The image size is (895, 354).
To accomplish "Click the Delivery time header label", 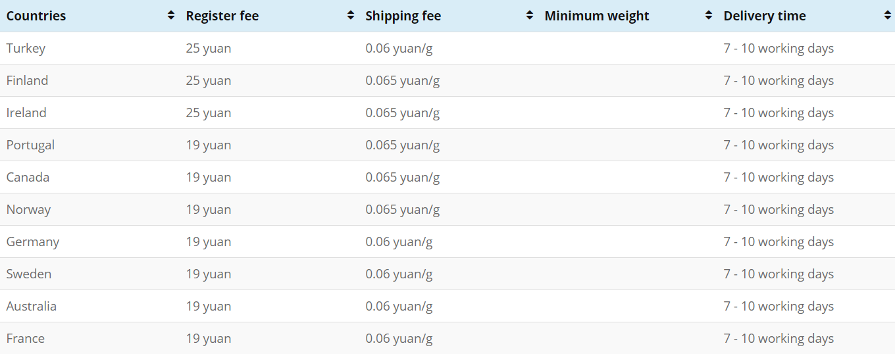I will pyautogui.click(x=765, y=16).
